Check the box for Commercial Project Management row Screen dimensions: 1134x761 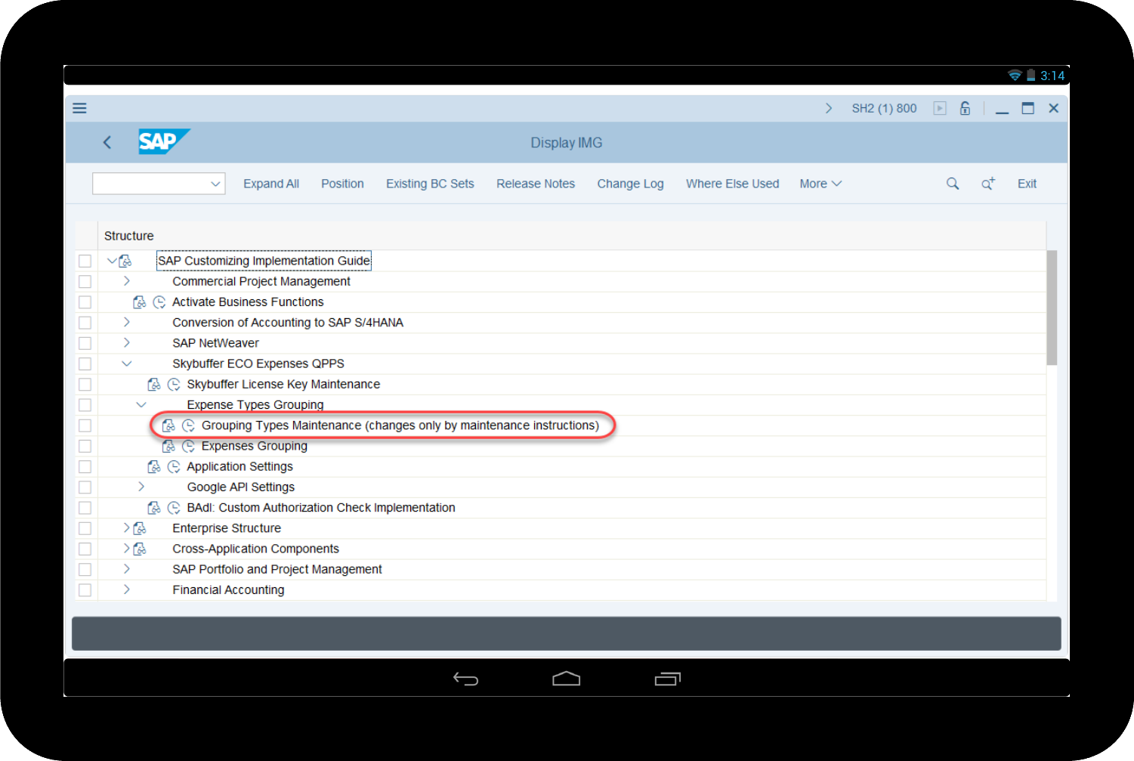point(85,281)
